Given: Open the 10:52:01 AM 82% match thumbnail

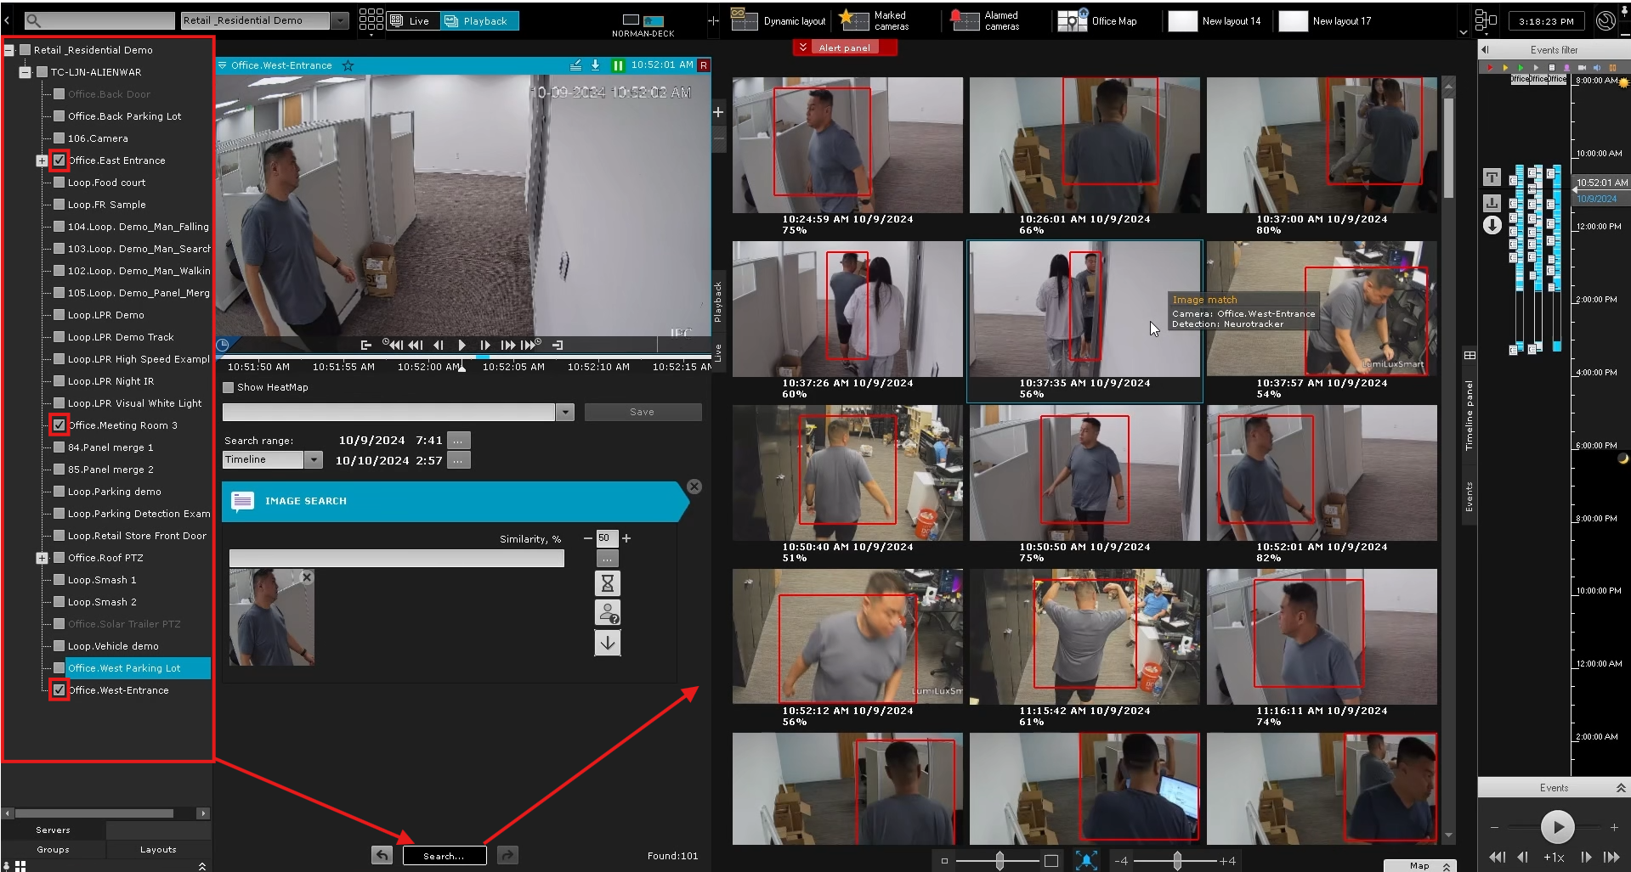Looking at the screenshot, I should pos(1322,473).
